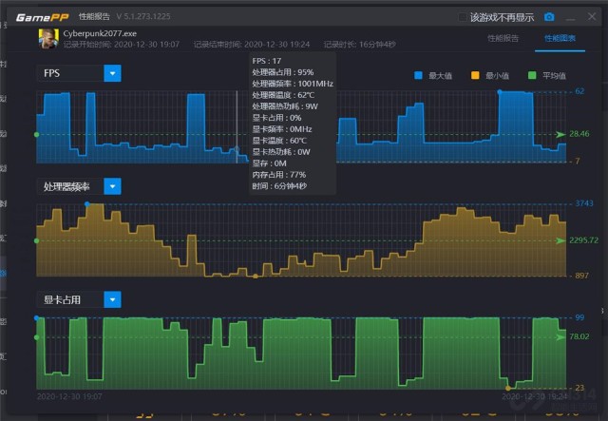Select the 性能图表 tab

pyautogui.click(x=560, y=38)
